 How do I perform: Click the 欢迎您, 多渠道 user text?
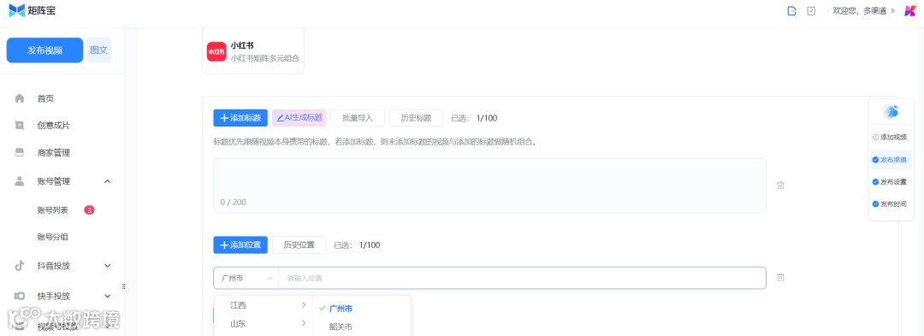coord(859,10)
